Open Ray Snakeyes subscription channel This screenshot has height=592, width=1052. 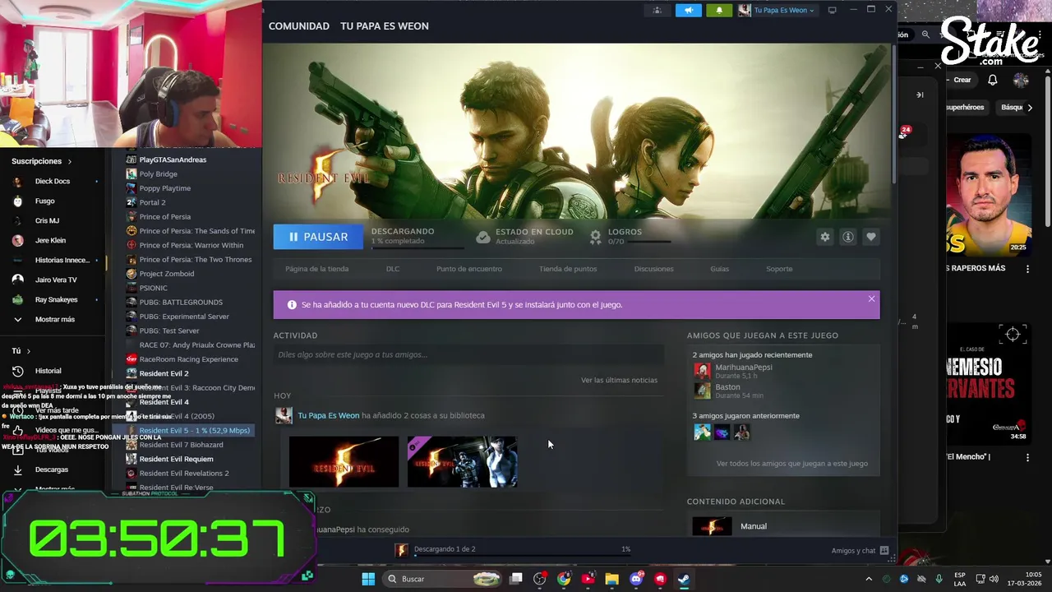(56, 300)
